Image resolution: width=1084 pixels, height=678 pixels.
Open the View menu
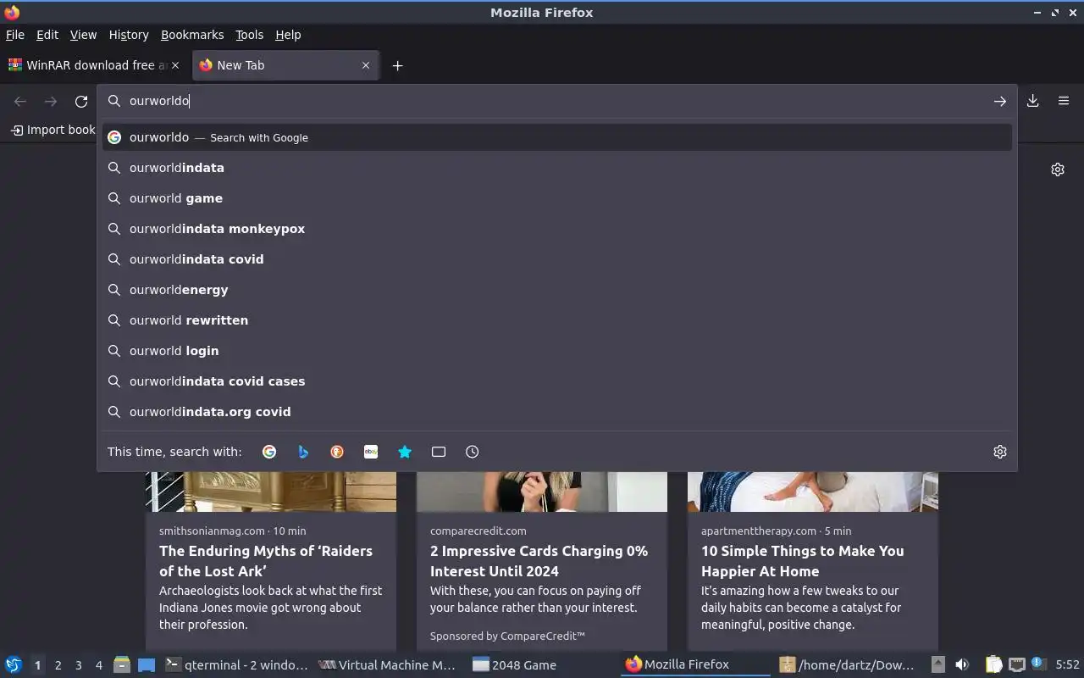(x=83, y=35)
